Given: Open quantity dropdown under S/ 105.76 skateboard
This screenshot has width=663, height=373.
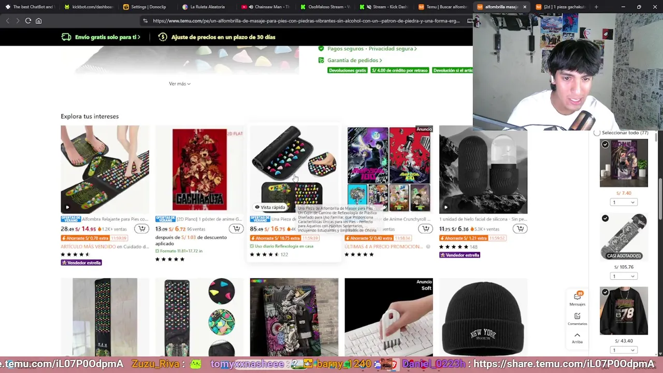Looking at the screenshot, I should tap(624, 276).
